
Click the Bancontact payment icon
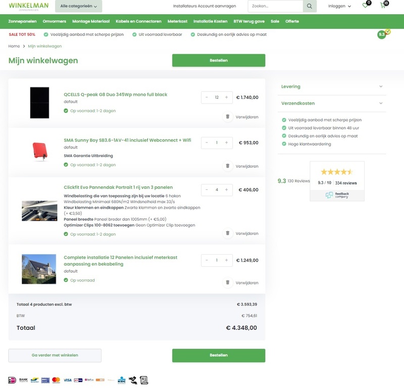[x=34, y=380]
